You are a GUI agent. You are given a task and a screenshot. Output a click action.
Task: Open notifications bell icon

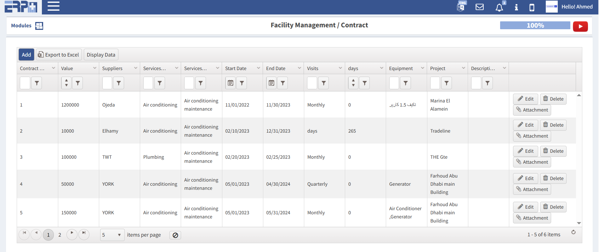[x=499, y=7]
